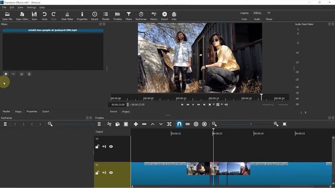Open Export from the main toolbar

point(164,16)
